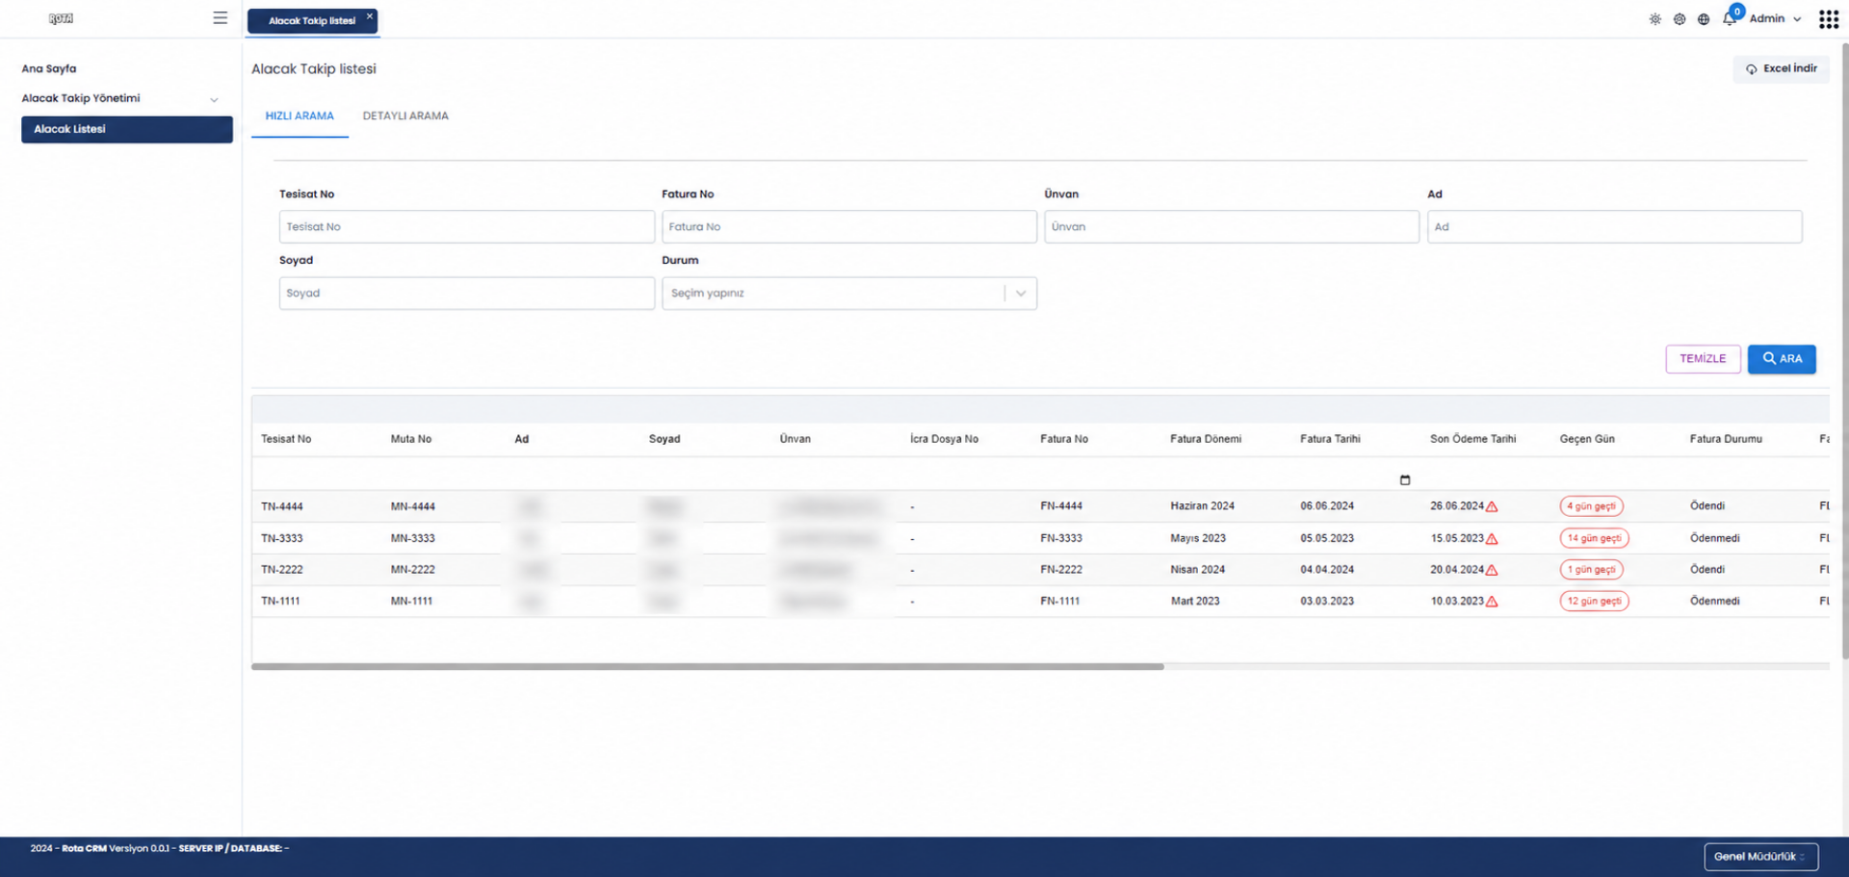Sort by Son Ödeme Tarihi column header

pyautogui.click(x=1472, y=439)
